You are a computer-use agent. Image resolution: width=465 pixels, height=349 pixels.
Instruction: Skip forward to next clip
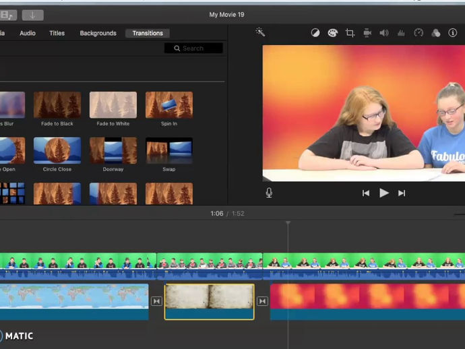[x=402, y=193]
